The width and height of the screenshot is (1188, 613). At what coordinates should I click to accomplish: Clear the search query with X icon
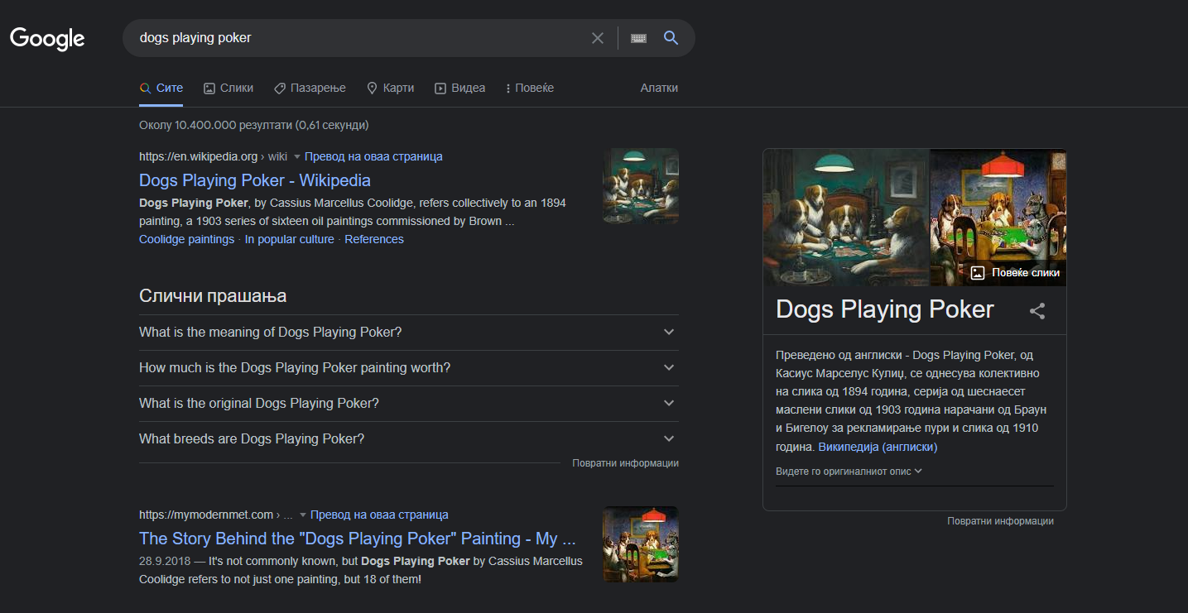tap(598, 38)
